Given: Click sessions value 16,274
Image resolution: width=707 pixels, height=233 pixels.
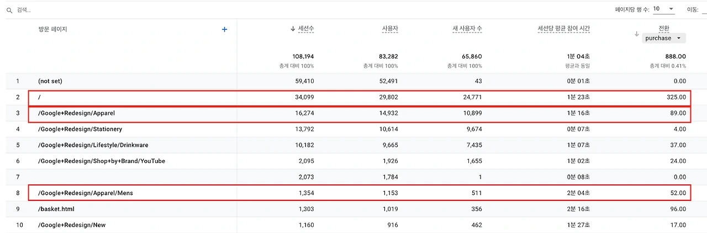Looking at the screenshot, I should tap(304, 113).
